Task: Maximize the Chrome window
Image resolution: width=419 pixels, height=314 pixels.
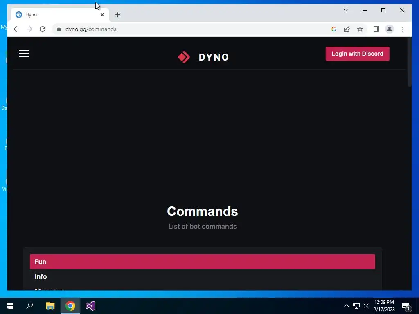Action: pyautogui.click(x=383, y=10)
